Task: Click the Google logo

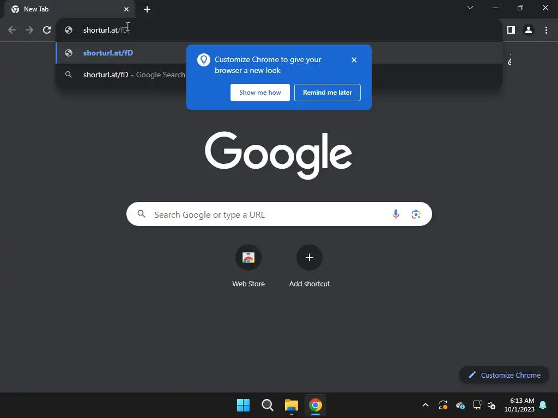Action: 278,155
